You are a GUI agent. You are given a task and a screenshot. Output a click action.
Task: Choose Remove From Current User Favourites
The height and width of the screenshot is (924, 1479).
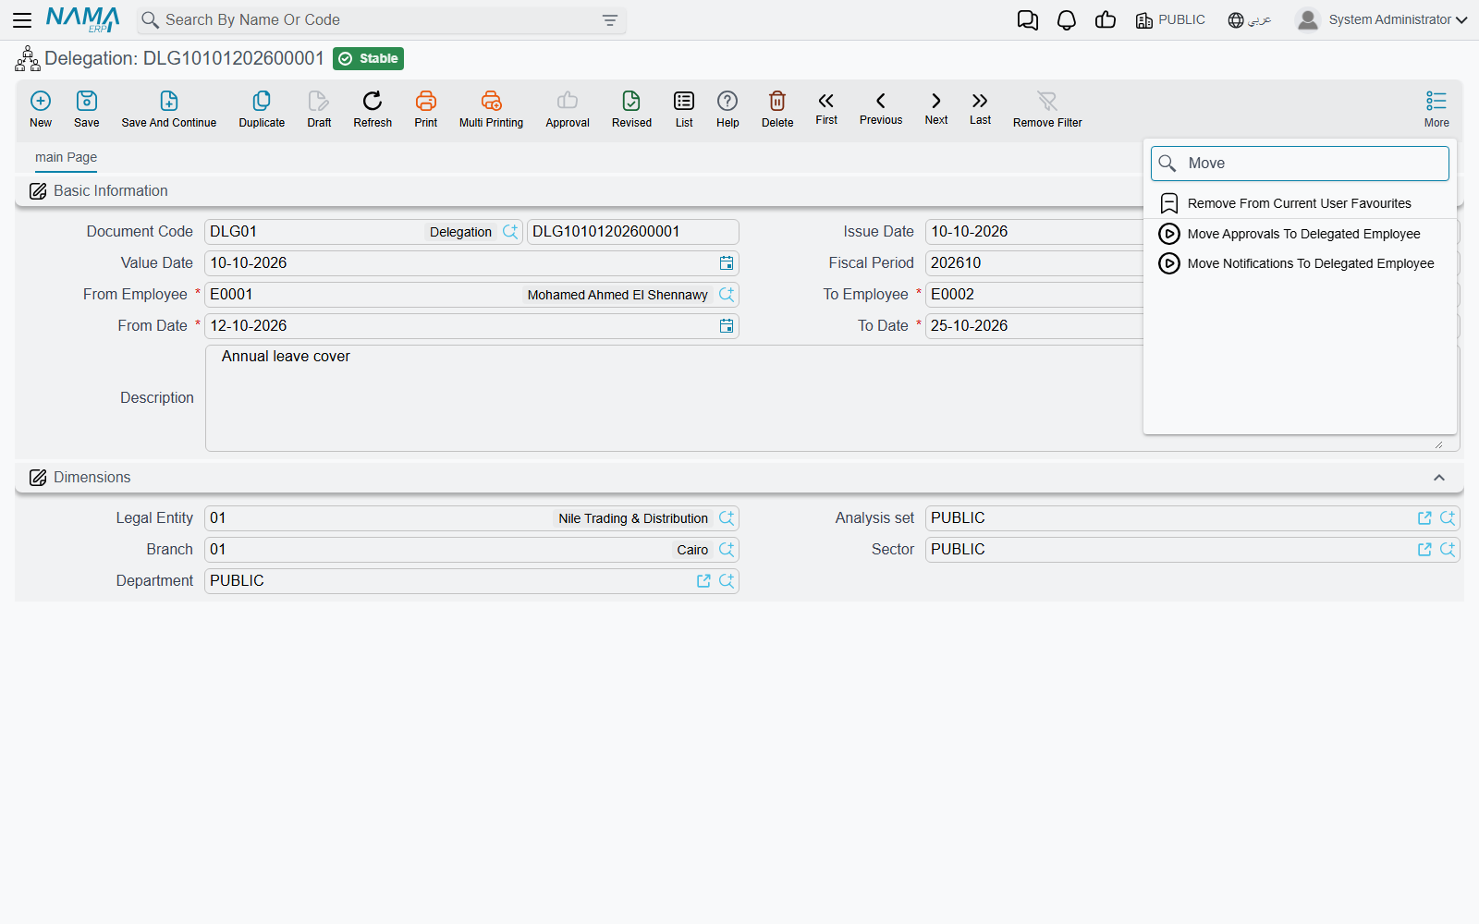pyautogui.click(x=1300, y=203)
